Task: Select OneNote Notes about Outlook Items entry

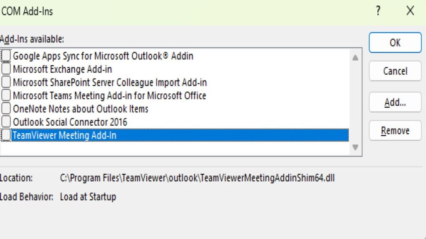Action: pos(81,109)
